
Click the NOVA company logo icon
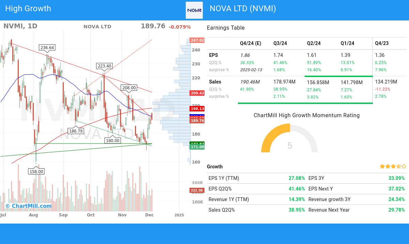coord(194,10)
